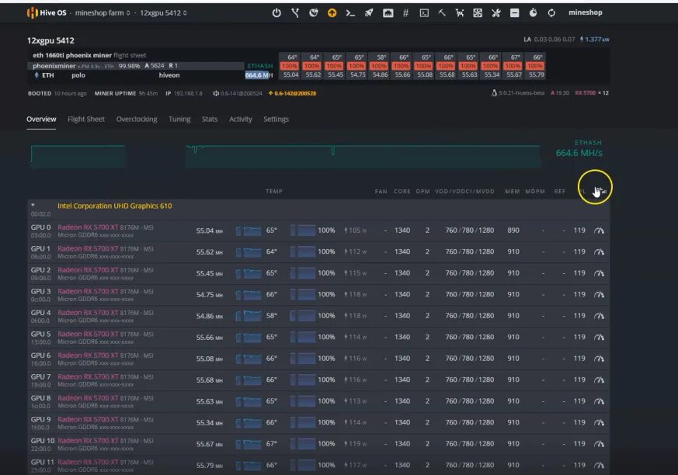Open the Hive Shell terminal window icon
This screenshot has height=475, width=678.
[424, 13]
